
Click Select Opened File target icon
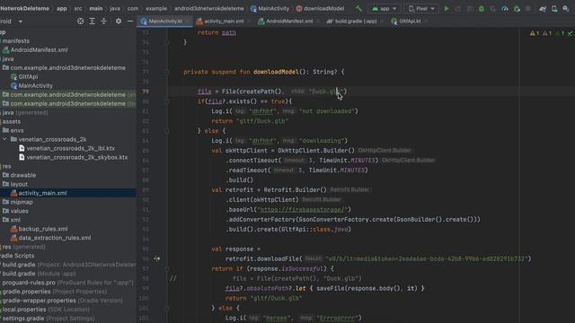[x=80, y=22]
